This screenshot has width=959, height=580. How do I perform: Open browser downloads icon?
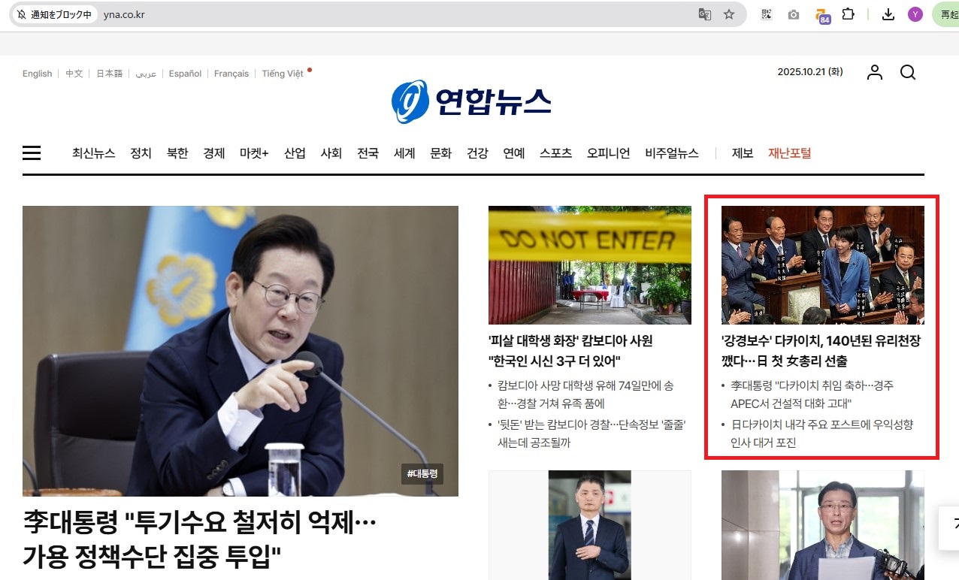(888, 14)
